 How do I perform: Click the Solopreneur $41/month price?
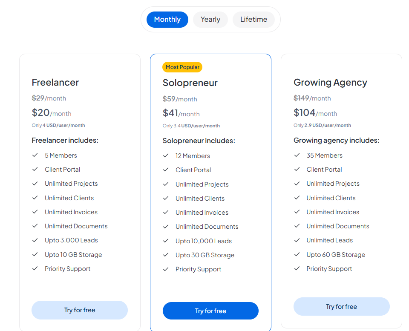click(x=181, y=113)
